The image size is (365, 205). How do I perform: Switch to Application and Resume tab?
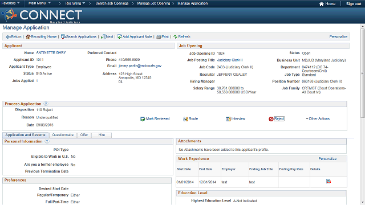click(x=25, y=135)
